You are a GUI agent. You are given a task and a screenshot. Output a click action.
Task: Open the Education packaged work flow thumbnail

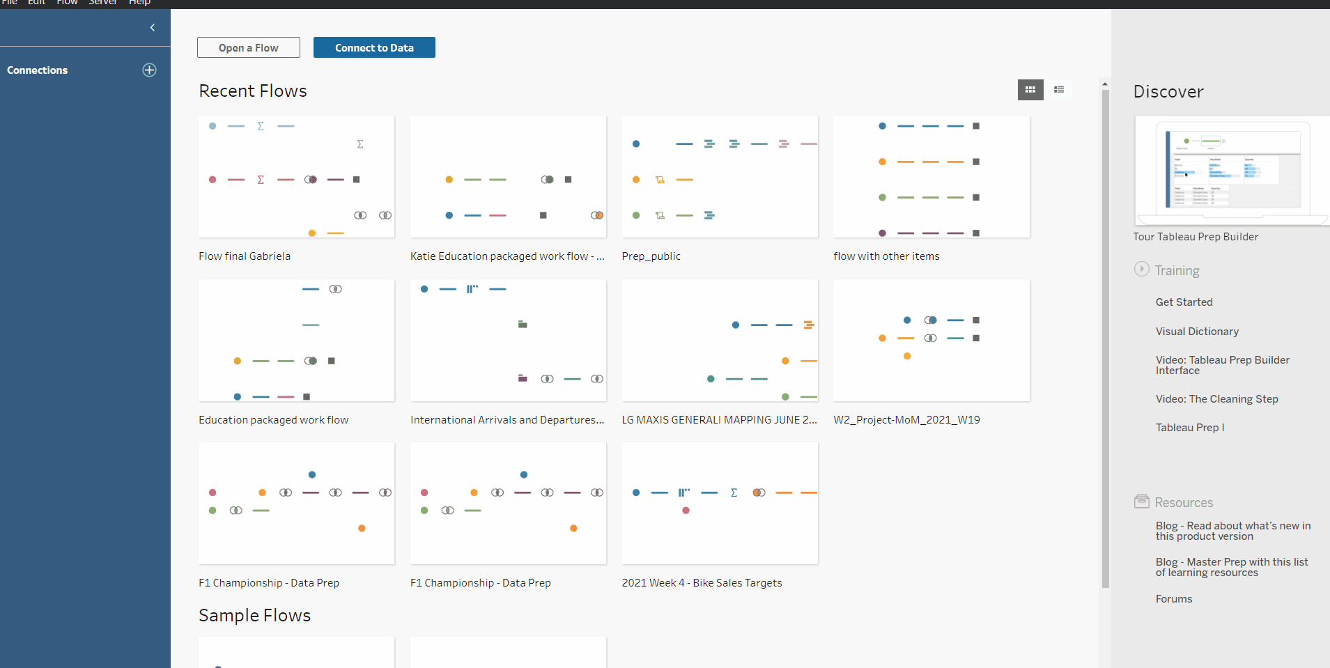pos(297,341)
